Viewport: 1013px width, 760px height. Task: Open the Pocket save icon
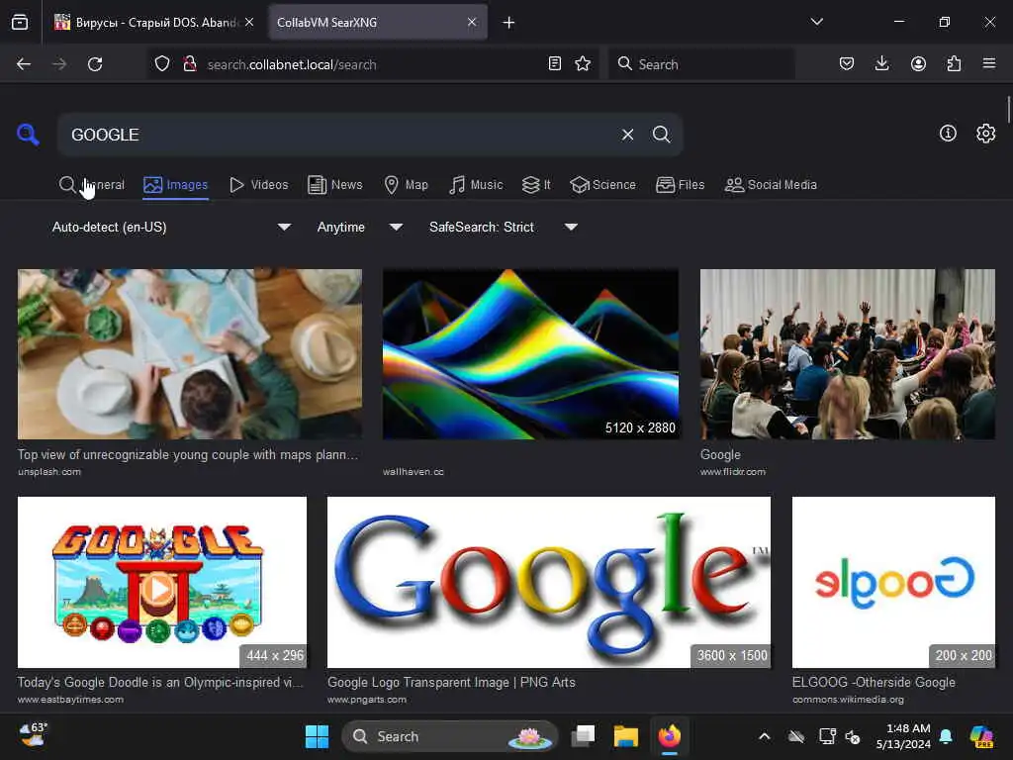[x=847, y=63]
